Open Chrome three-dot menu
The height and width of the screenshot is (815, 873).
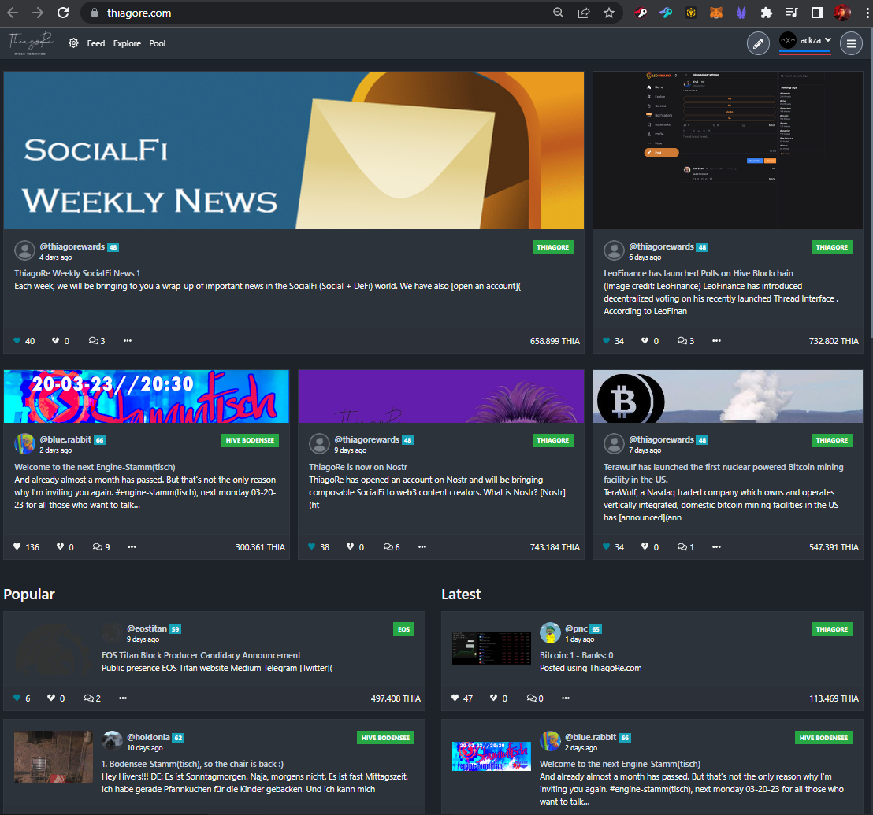tap(867, 13)
